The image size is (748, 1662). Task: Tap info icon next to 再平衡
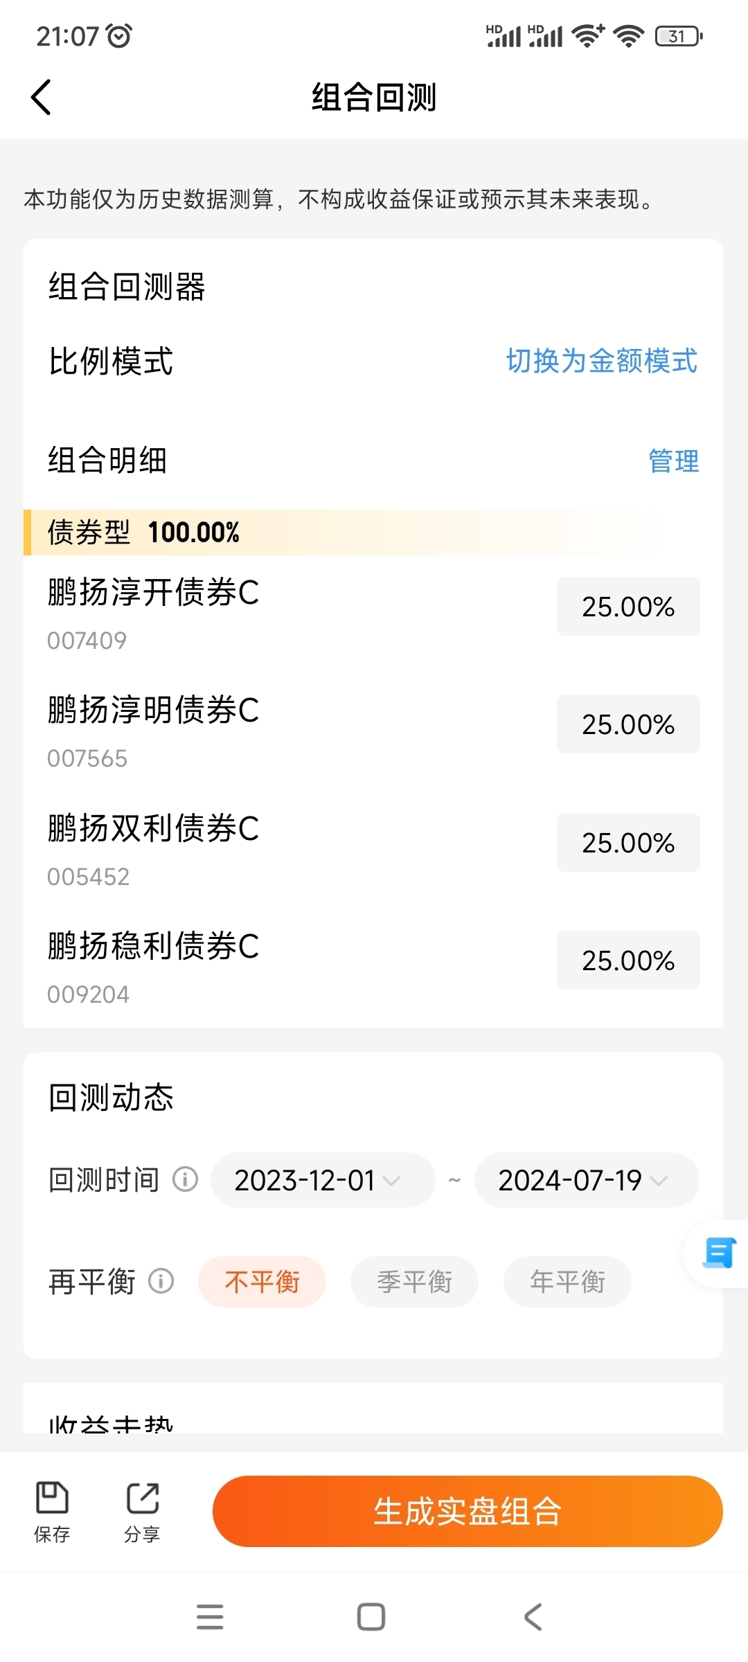(161, 1281)
